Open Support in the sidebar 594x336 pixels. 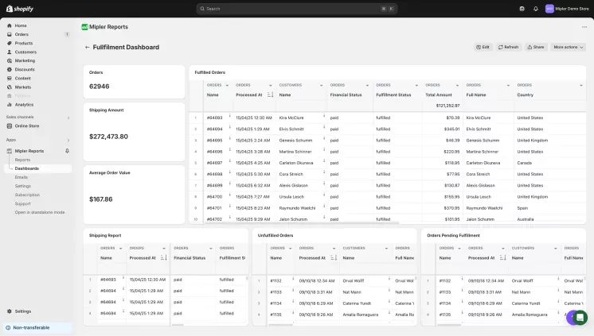23,203
